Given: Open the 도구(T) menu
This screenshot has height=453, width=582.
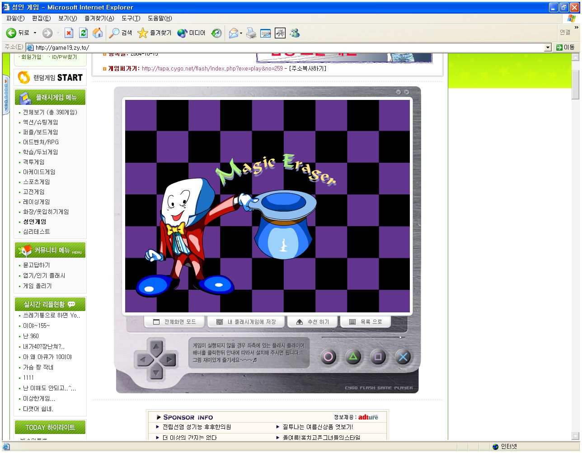Looking at the screenshot, I should coord(131,18).
